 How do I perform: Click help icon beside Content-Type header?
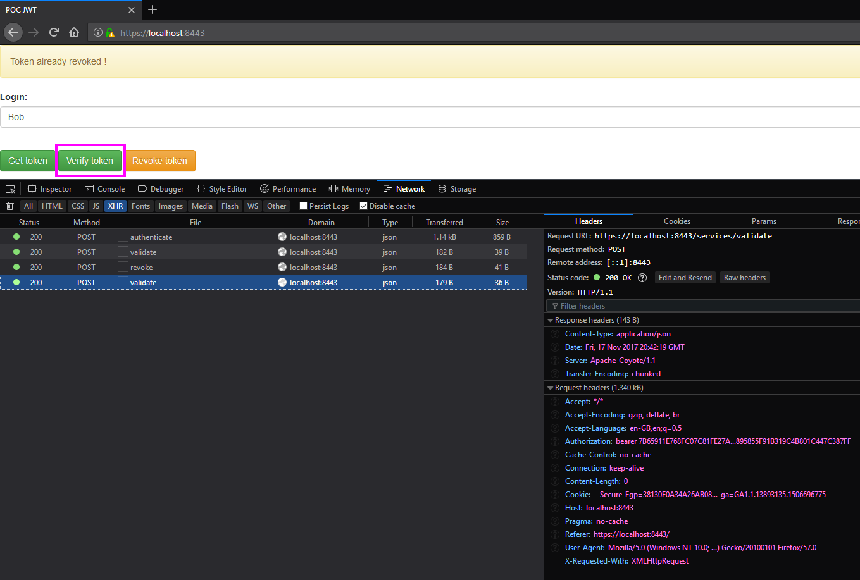tap(555, 334)
